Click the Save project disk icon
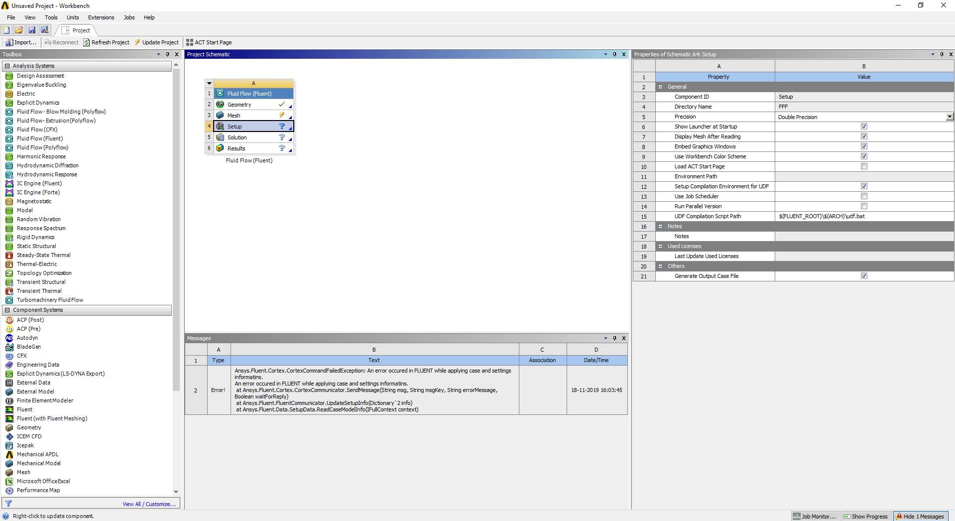Screen dimensions: 955x521 coord(32,30)
